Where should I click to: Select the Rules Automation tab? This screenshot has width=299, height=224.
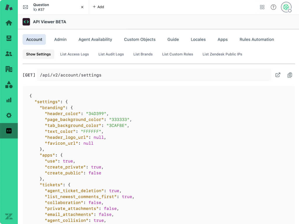pyautogui.click(x=257, y=39)
